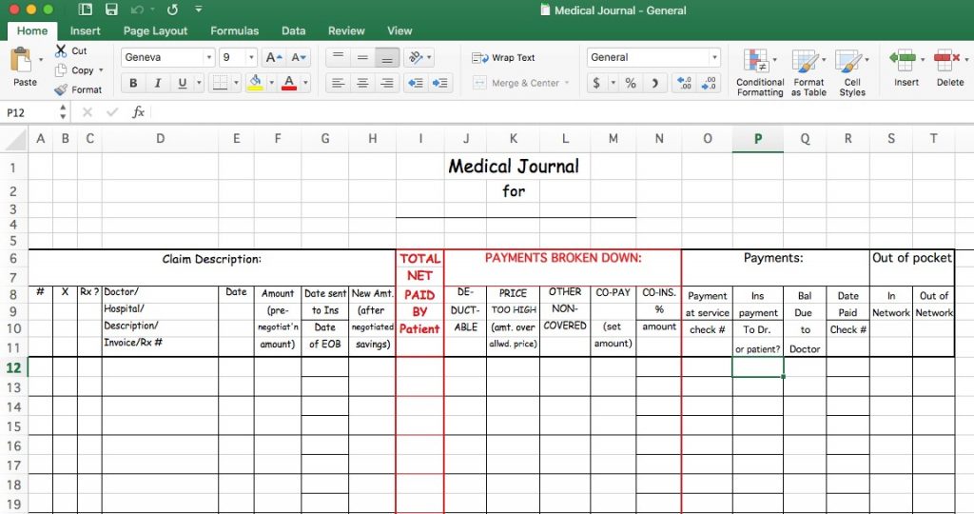
Task: Click Merge & Center button
Action: [516, 83]
